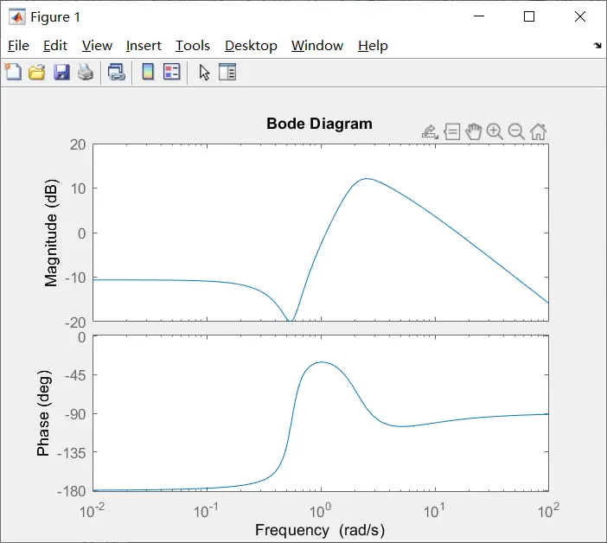Open the Help menu

tap(373, 46)
